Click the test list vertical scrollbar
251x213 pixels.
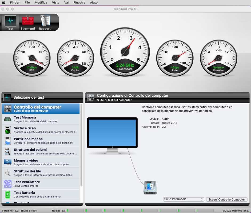[81, 145]
